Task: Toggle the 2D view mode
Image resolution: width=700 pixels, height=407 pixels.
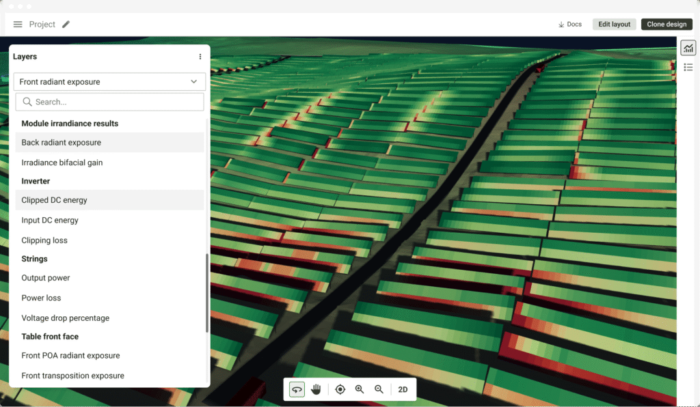Action: point(403,389)
